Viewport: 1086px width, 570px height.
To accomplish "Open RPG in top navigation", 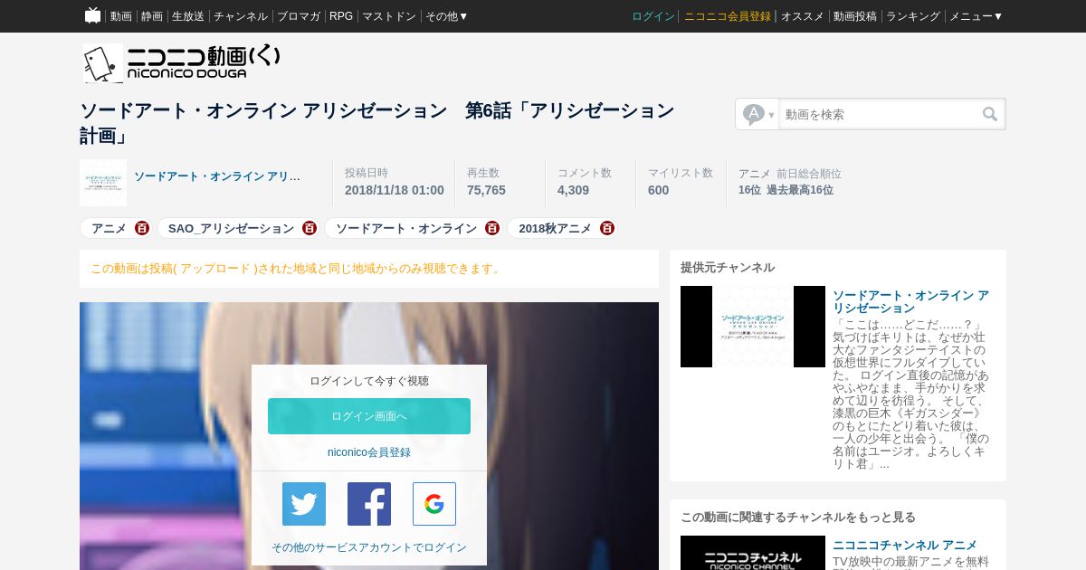I will tap(341, 16).
